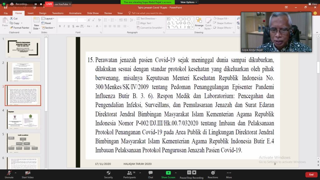The image size is (320, 180).
Task: Switch to the Insert tab
Action: [x=30, y=13]
